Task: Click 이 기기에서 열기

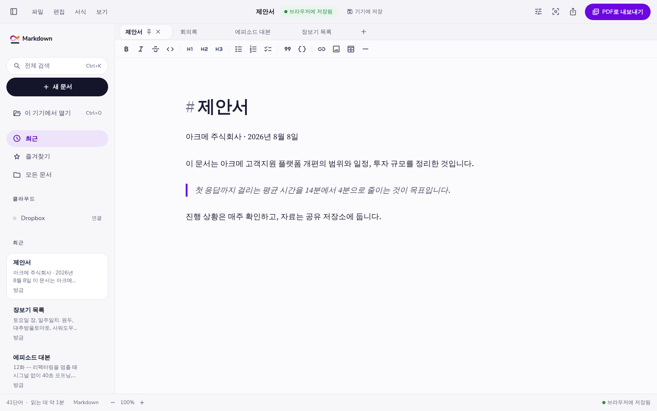Action: pos(57,113)
